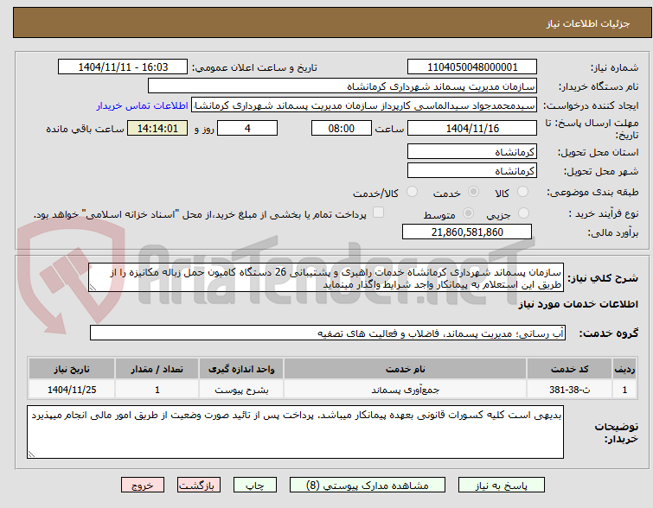Select the جزیی purchase type radio
The height and width of the screenshot is (508, 653).
(x=523, y=213)
